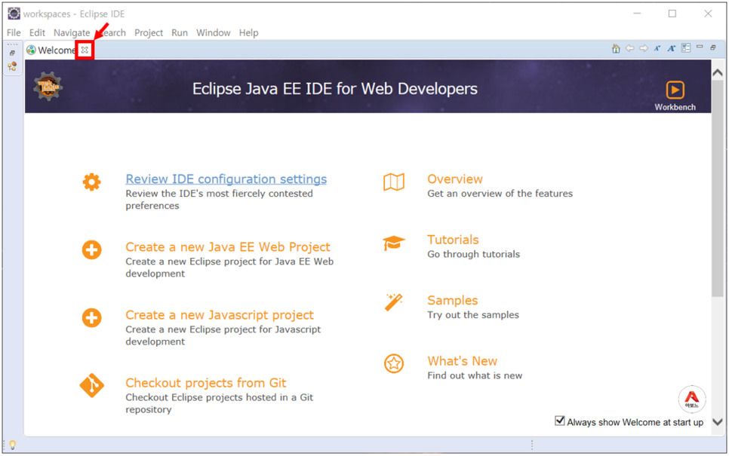Maximize the Eclipse IDE window
This screenshot has width=729, height=456.
point(672,14)
